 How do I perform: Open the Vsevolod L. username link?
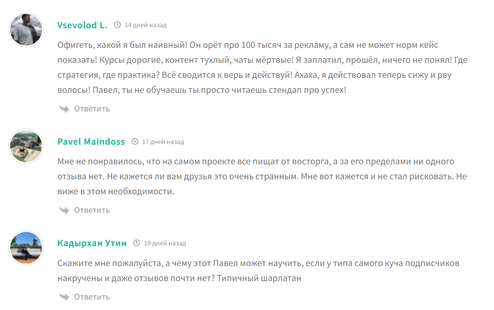click(82, 25)
